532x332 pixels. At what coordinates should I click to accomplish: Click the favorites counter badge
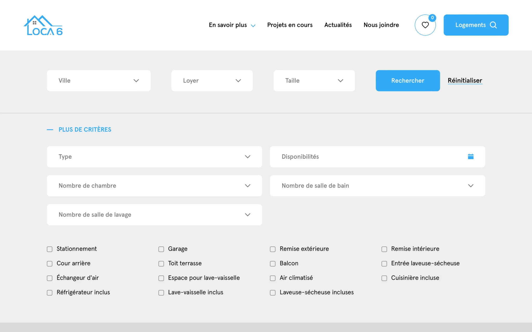432,18
